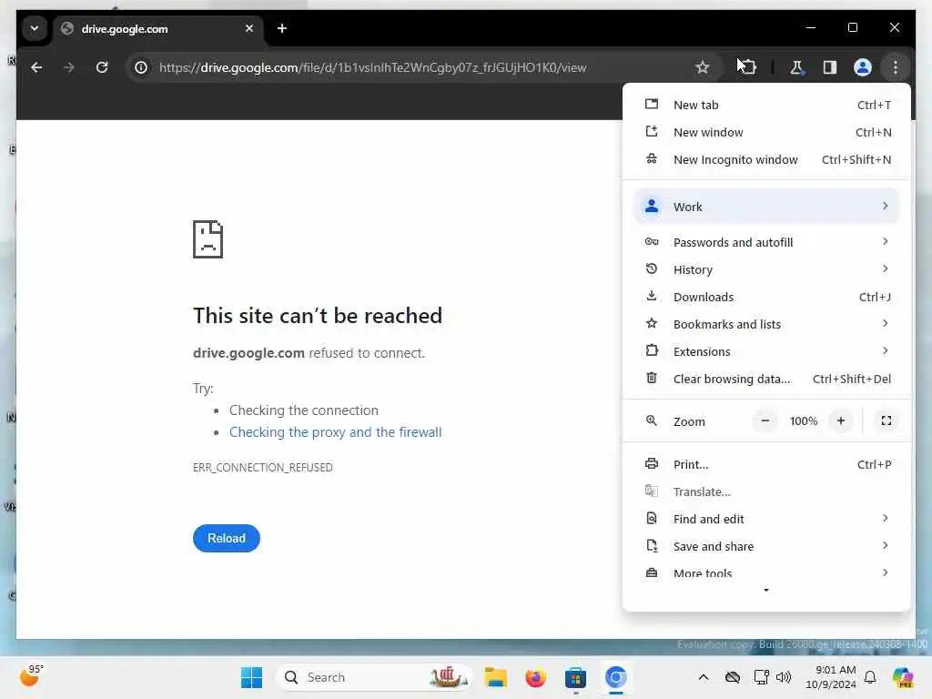932x699 pixels.
Task: Expand Bookmarks and lists submenu
Action: point(766,325)
